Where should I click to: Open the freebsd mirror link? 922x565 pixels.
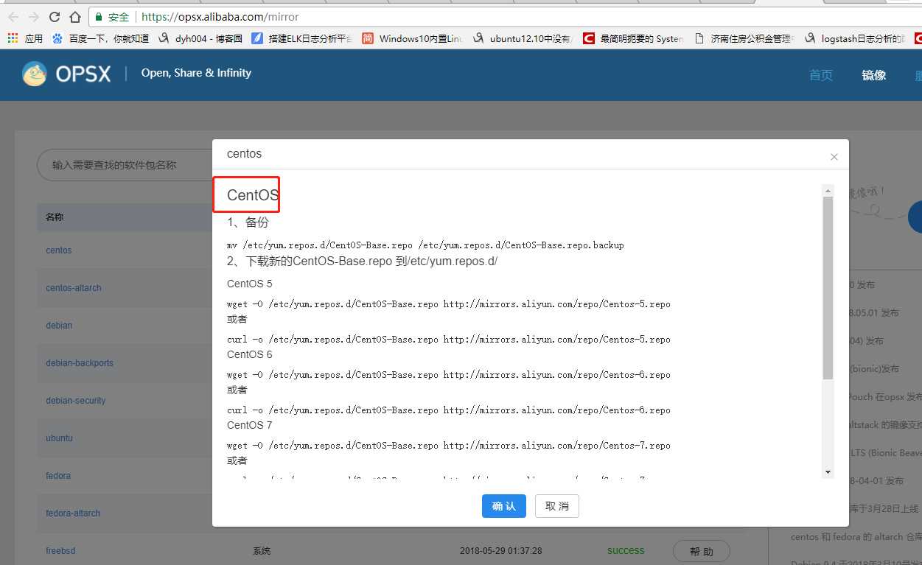pos(60,551)
